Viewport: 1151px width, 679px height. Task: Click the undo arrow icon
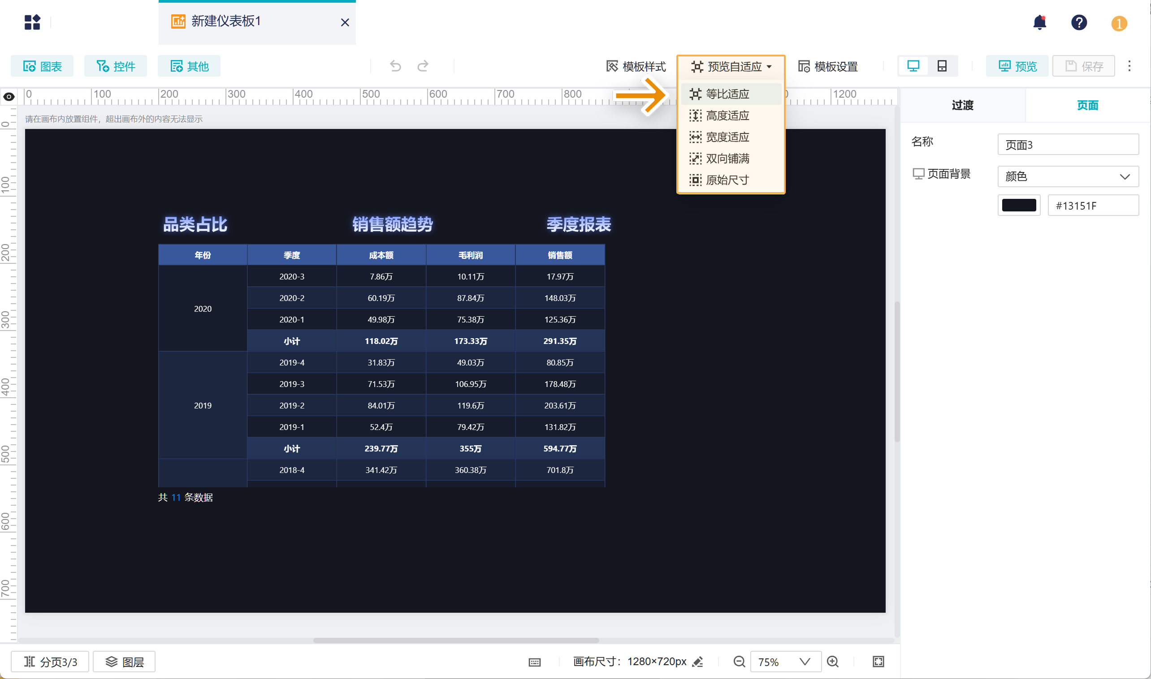point(395,66)
